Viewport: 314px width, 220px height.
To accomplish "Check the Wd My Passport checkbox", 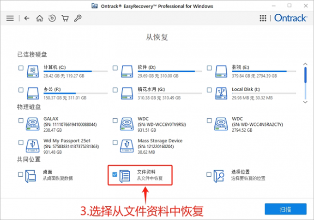I will (x=21, y=142).
